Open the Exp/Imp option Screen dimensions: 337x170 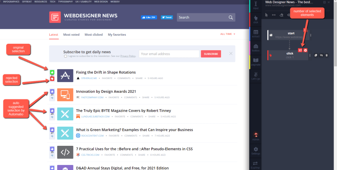click(255, 165)
